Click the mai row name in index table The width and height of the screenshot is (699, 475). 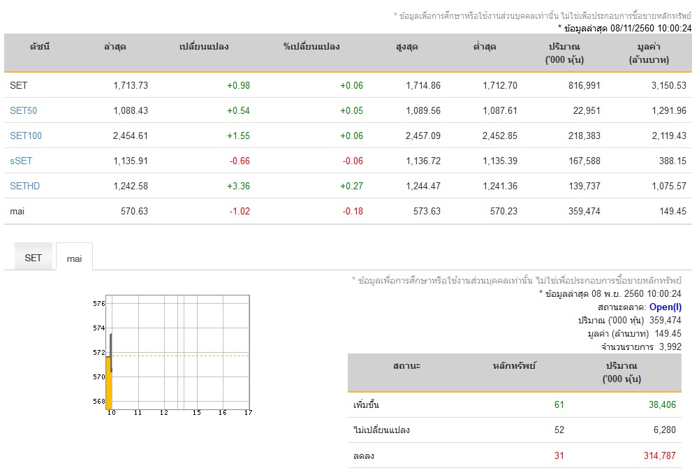point(17,211)
